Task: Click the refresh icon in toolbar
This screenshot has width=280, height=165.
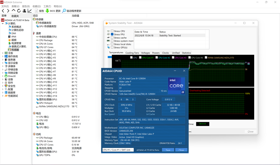Action: pyautogui.click(x=19, y=11)
